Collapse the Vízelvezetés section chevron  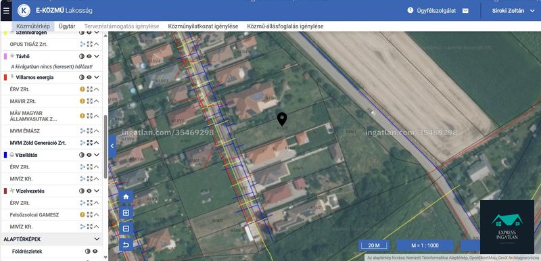click(97, 191)
